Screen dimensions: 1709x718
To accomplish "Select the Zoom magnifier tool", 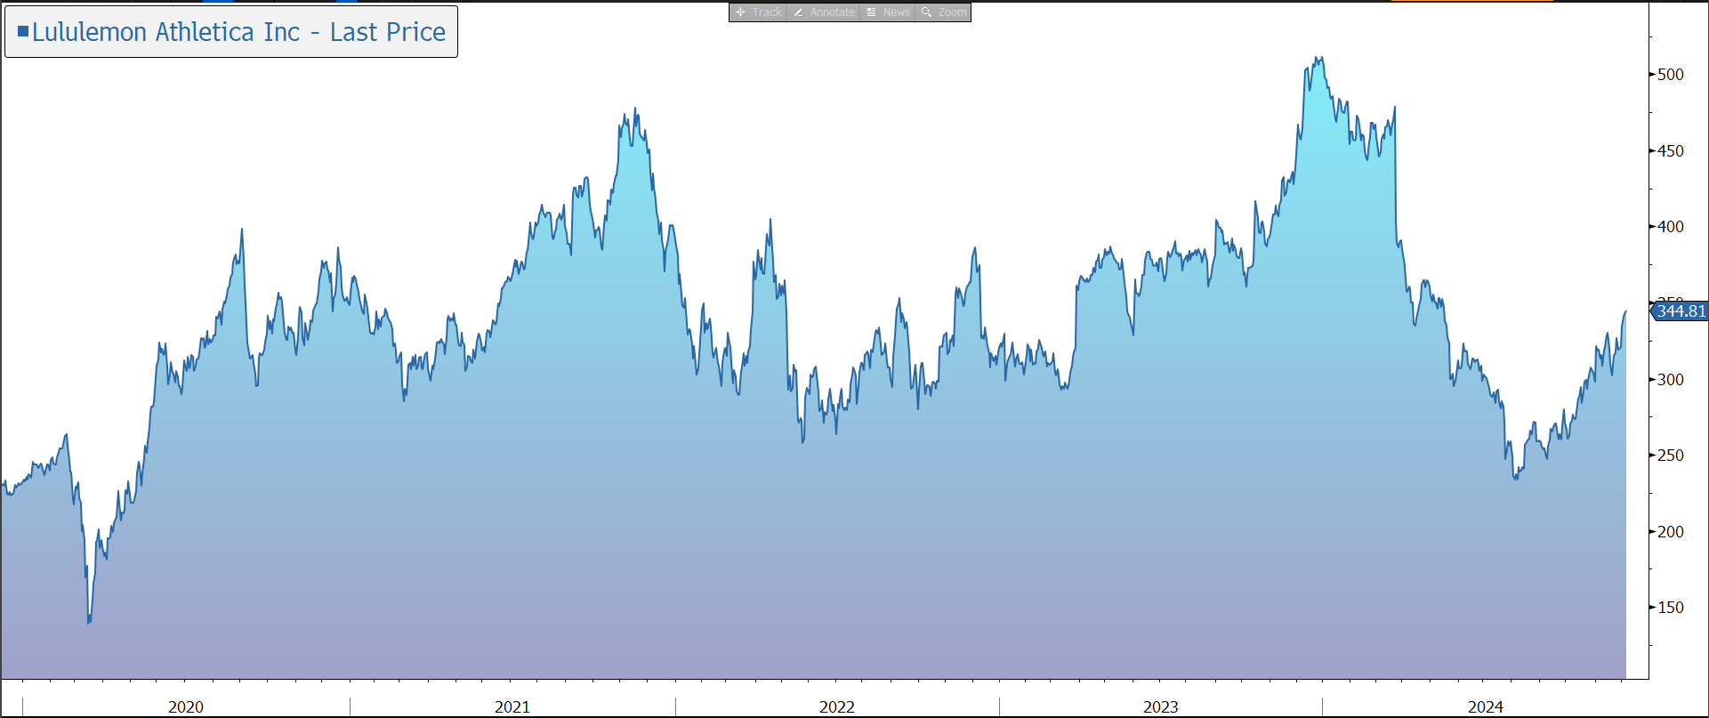I will [x=943, y=12].
